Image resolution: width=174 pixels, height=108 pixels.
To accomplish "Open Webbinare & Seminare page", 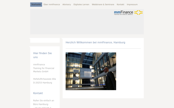I will (103, 5).
